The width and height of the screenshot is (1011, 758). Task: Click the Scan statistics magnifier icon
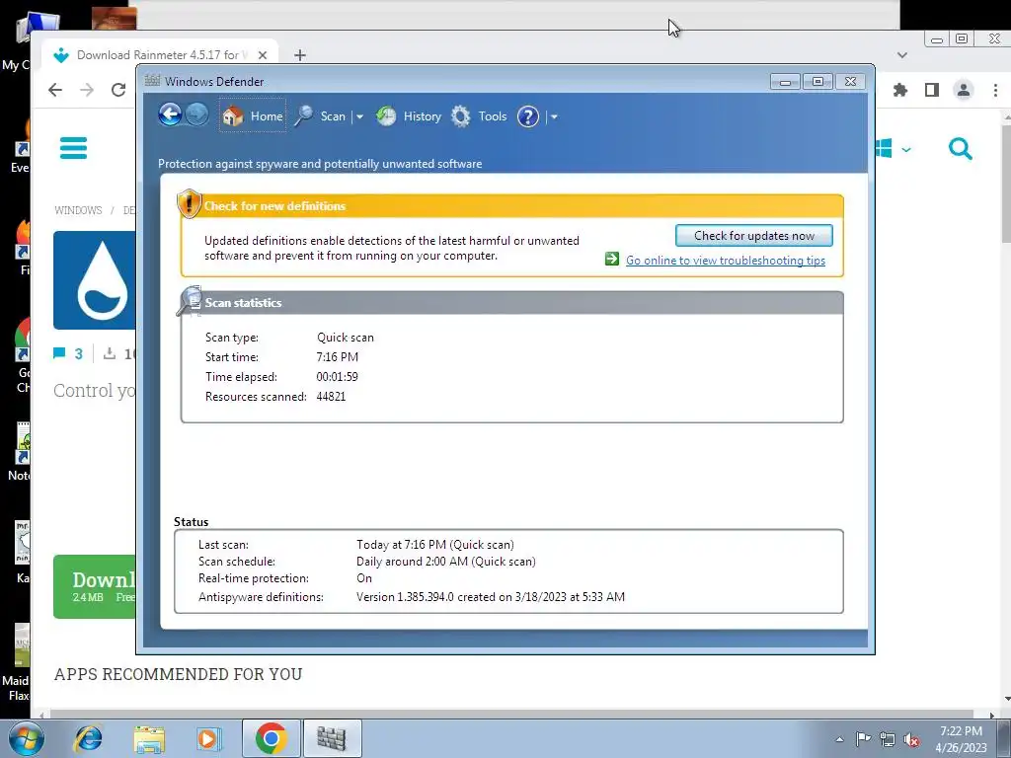pos(190,301)
